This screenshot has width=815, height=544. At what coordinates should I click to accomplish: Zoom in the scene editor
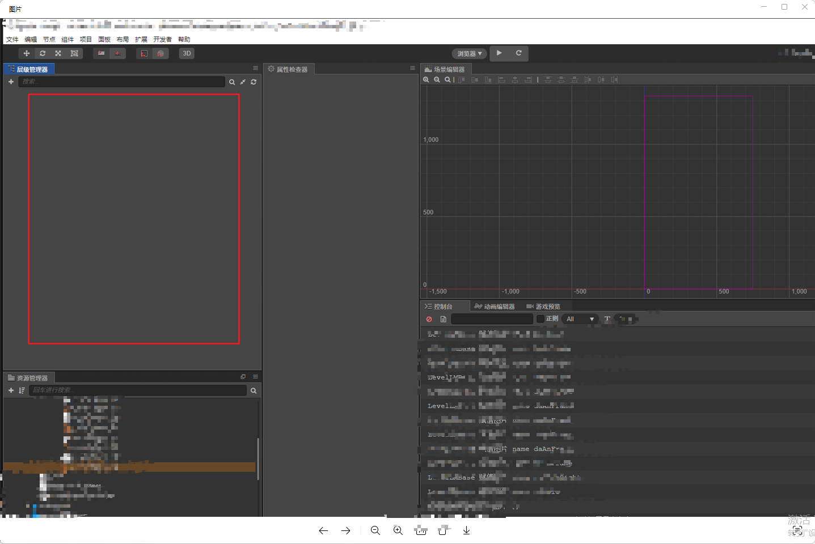pos(426,80)
